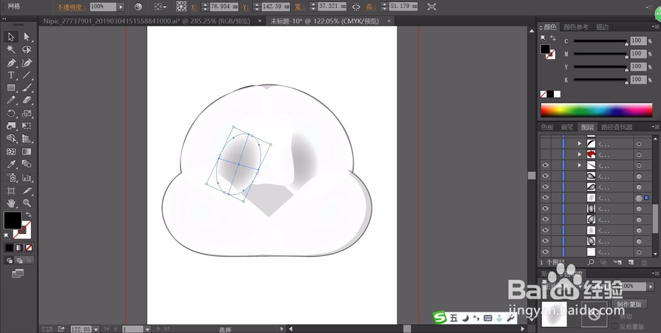Open the zoom level dropdown showing 122.05
The image size is (661, 333).
96,329
